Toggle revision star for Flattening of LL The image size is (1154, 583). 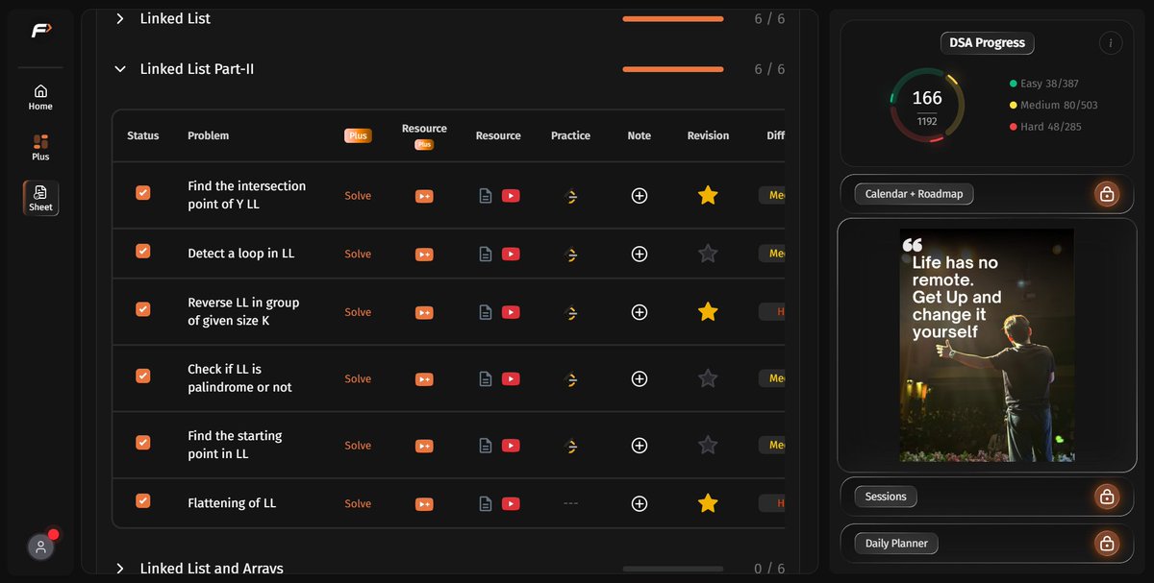tap(708, 503)
